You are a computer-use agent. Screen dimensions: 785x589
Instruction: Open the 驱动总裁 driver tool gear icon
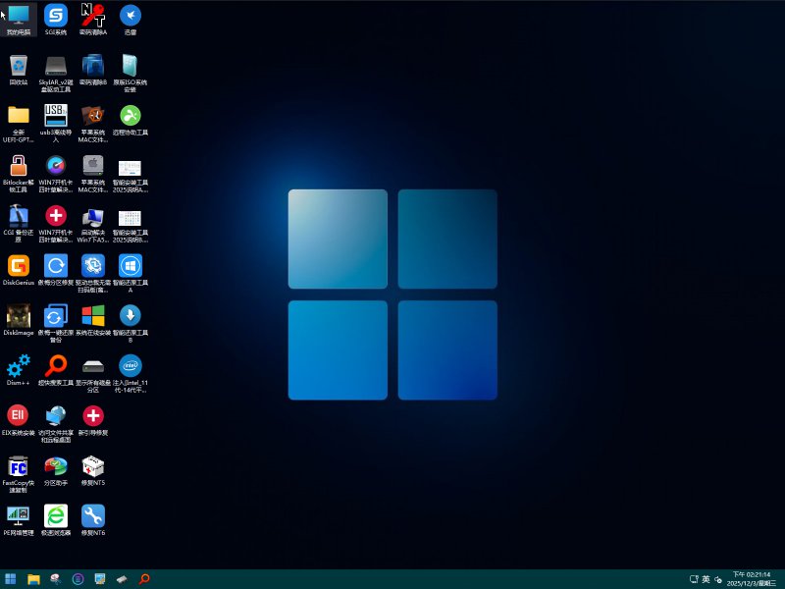point(93,274)
